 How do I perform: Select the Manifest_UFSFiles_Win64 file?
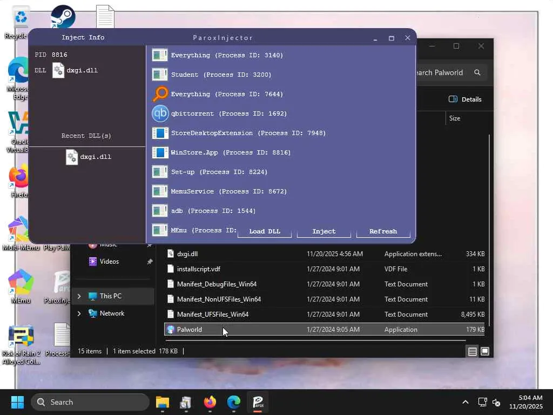coord(324,314)
